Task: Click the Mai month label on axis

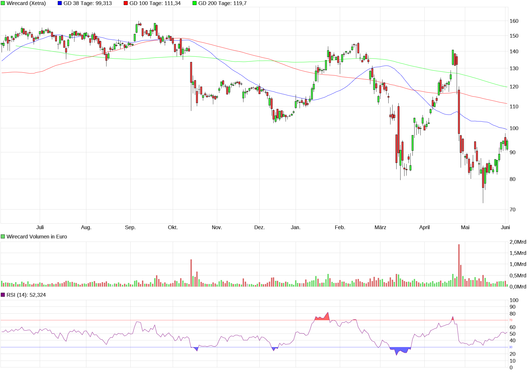Action: coord(465,227)
